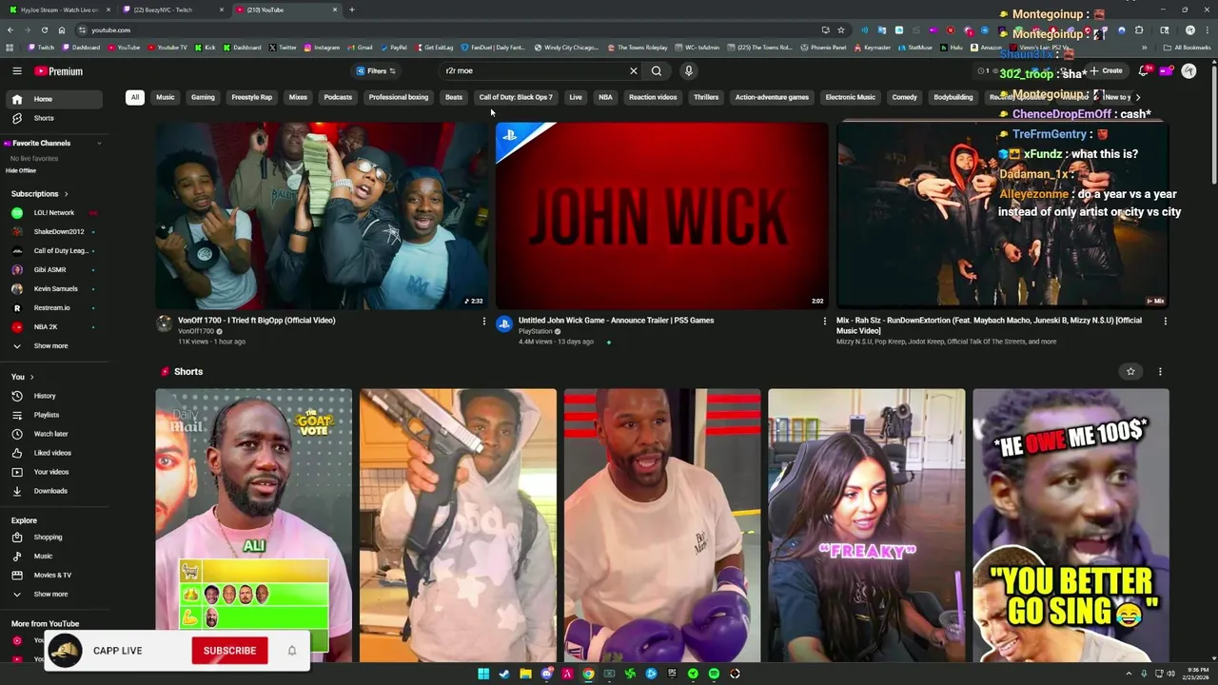1218x685 pixels.
Task: Open the YouTube guide hamburger menu
Action: coord(16,71)
